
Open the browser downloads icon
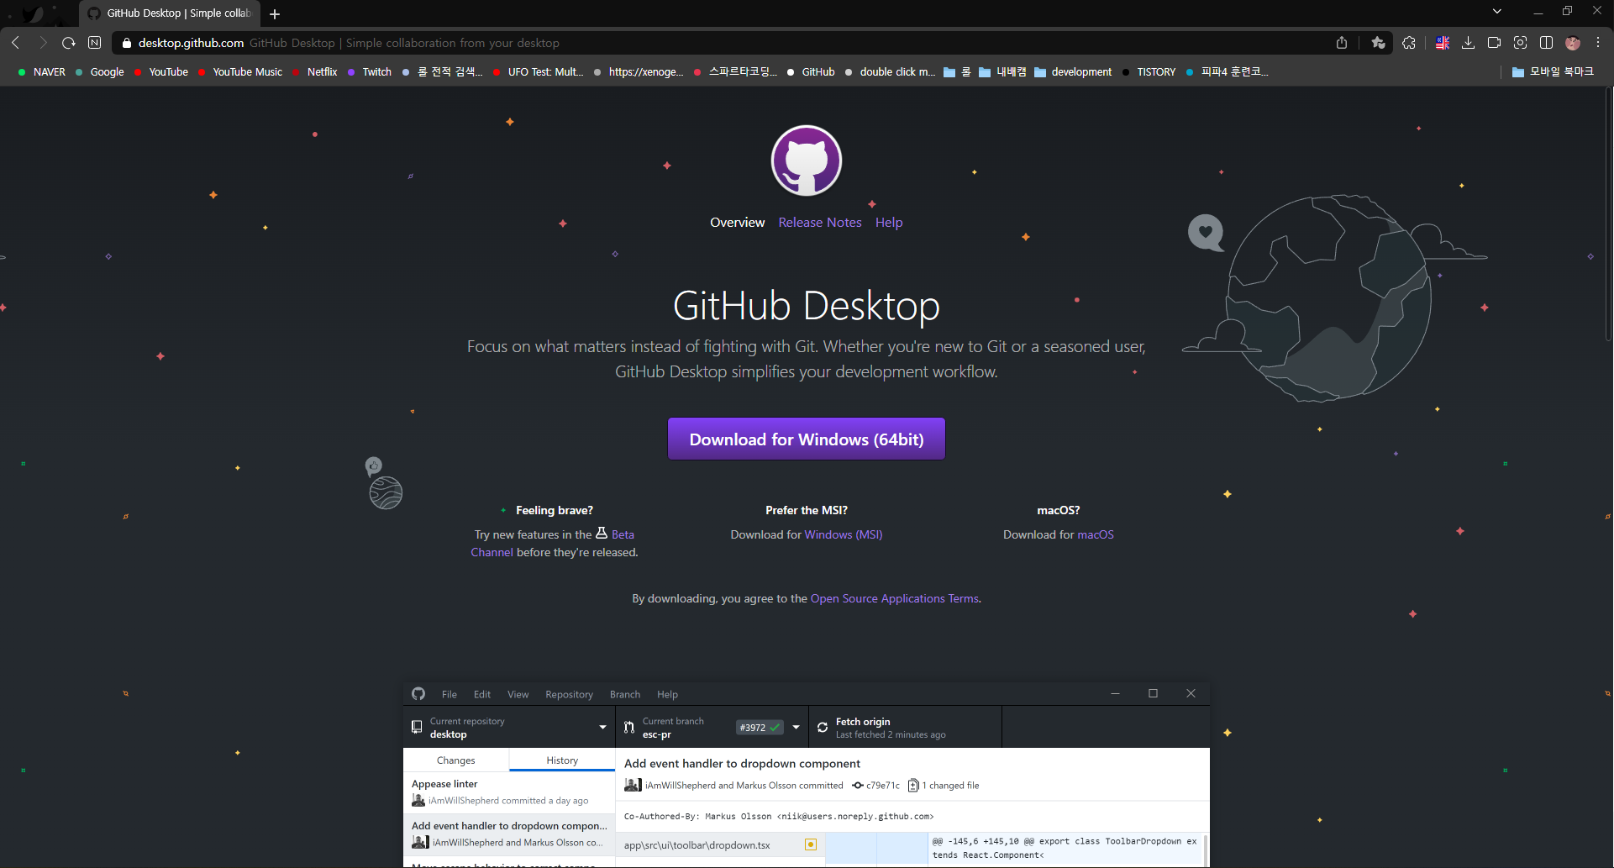tap(1469, 43)
